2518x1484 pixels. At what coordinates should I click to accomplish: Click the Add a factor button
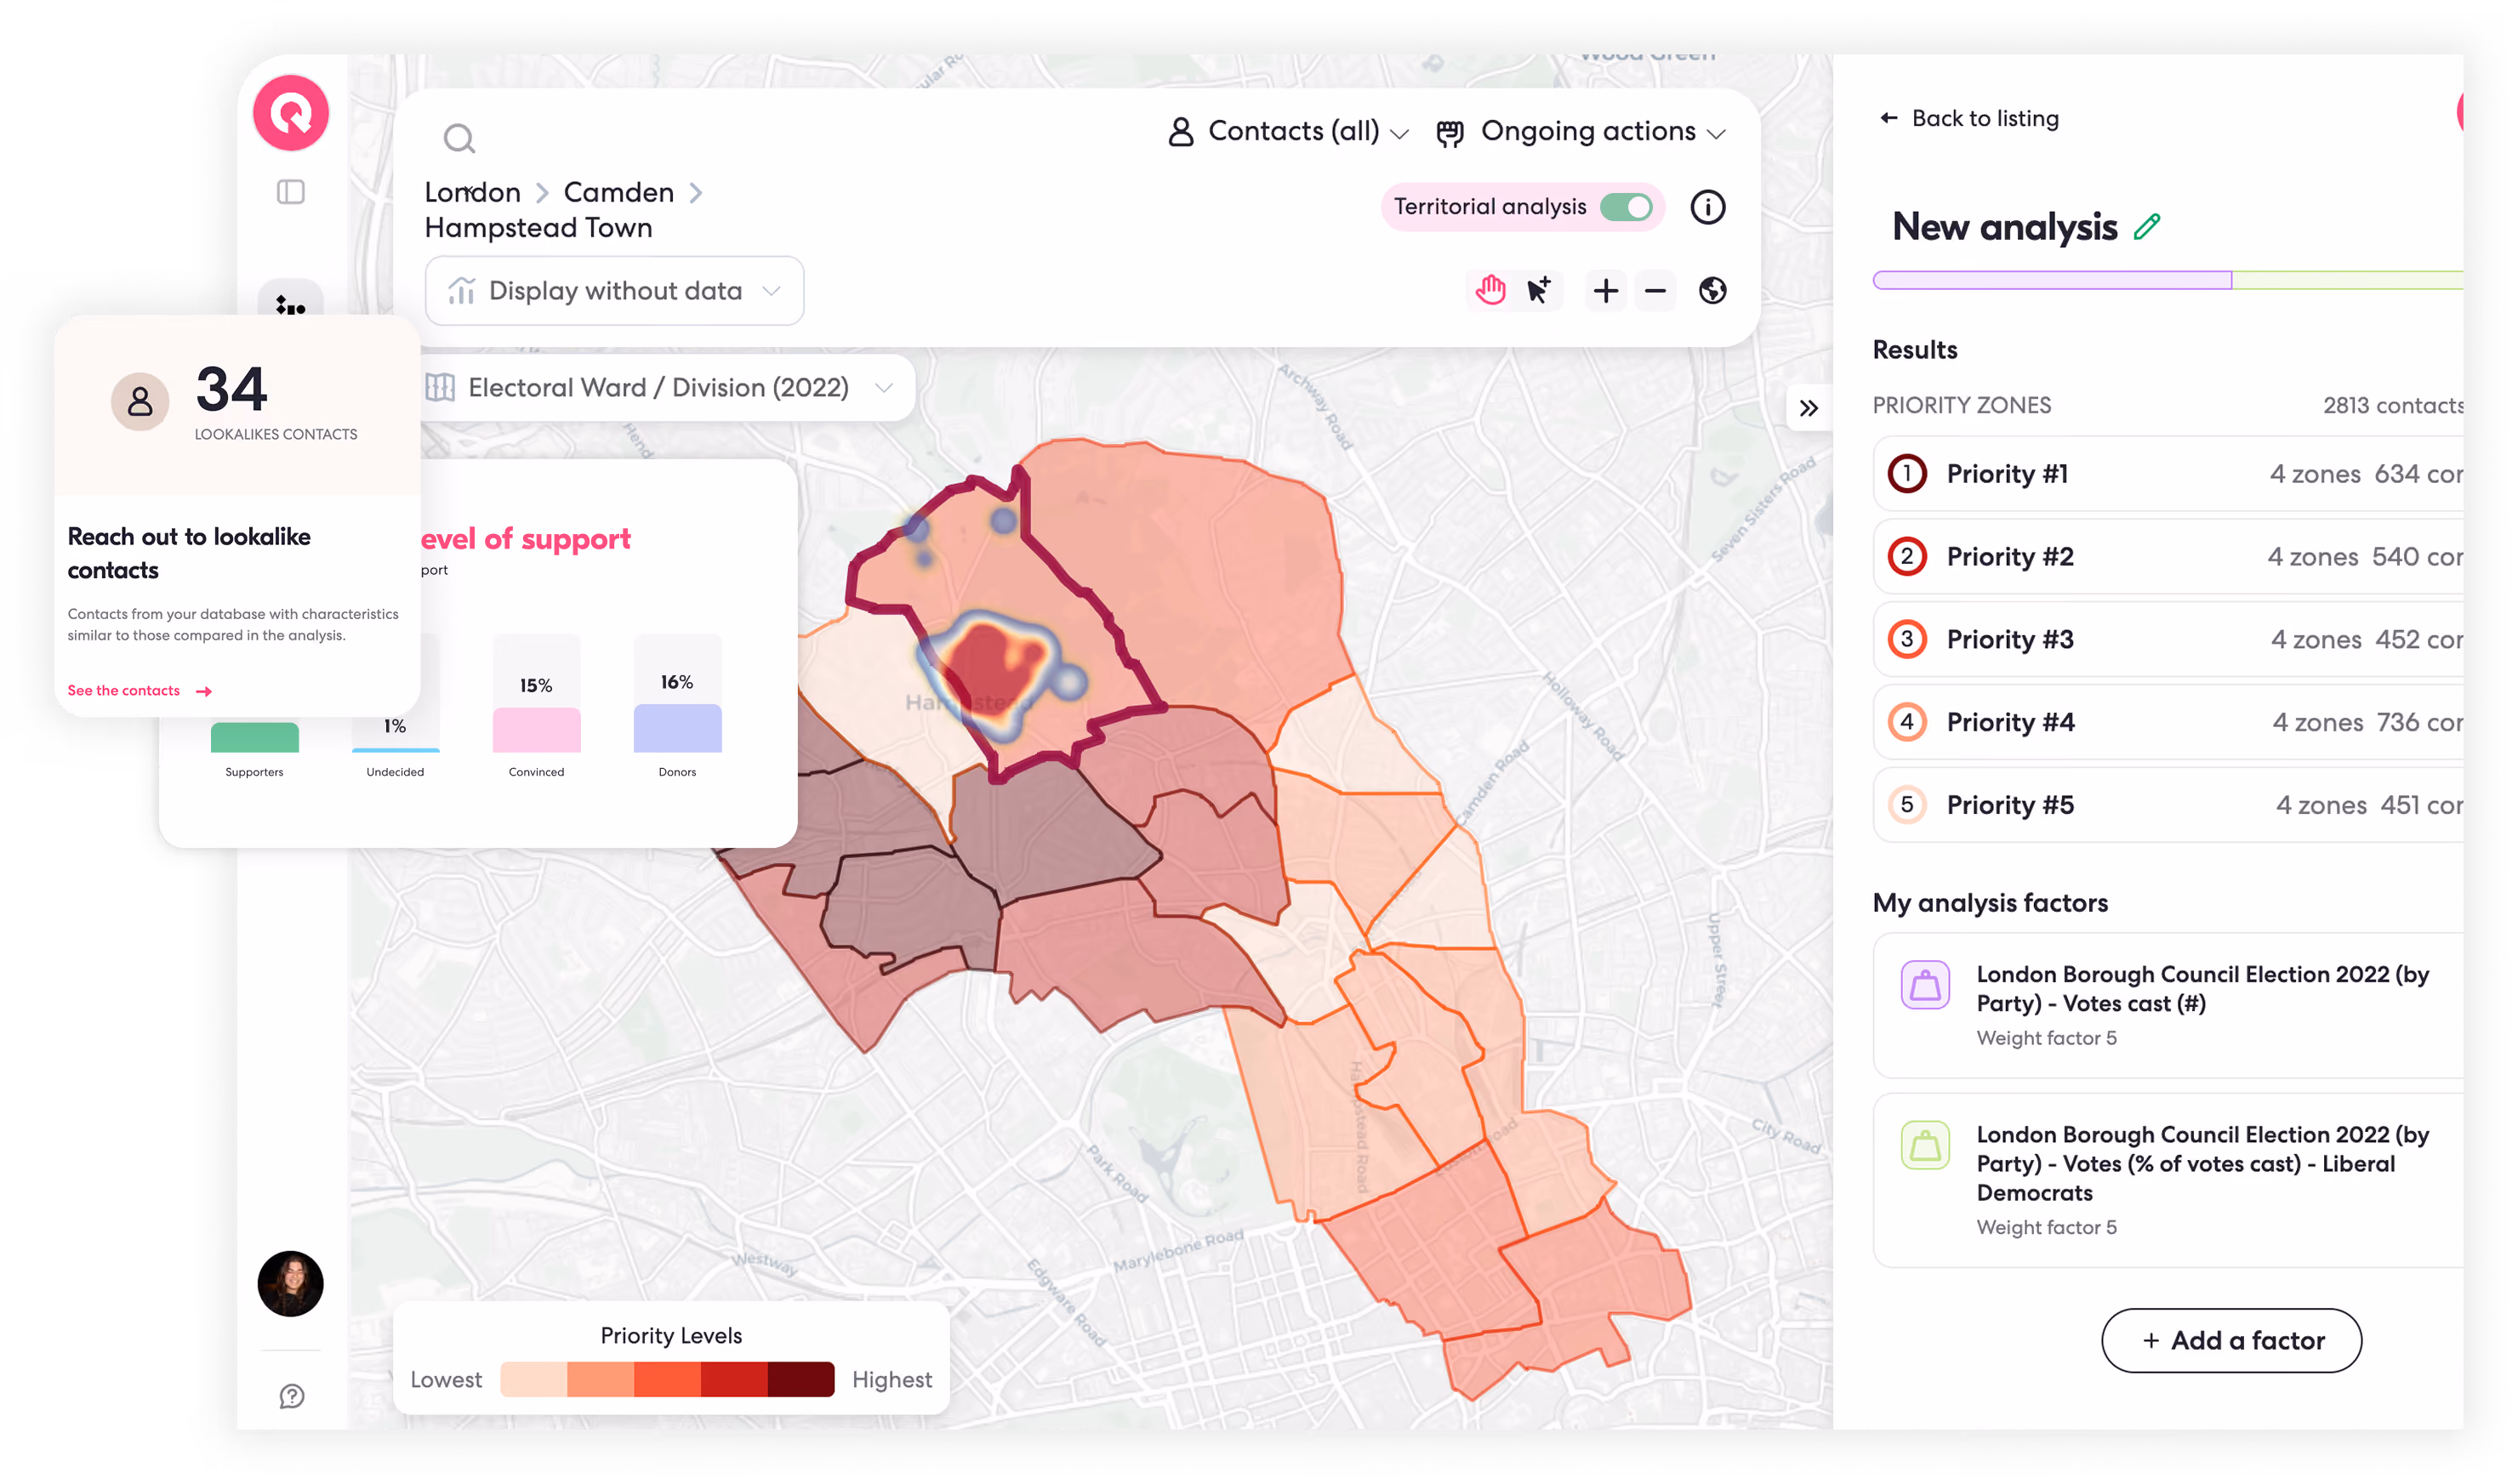[2231, 1340]
